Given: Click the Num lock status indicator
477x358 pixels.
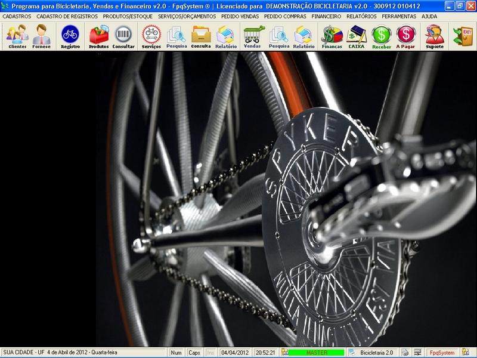Looking at the screenshot, I should [x=176, y=353].
